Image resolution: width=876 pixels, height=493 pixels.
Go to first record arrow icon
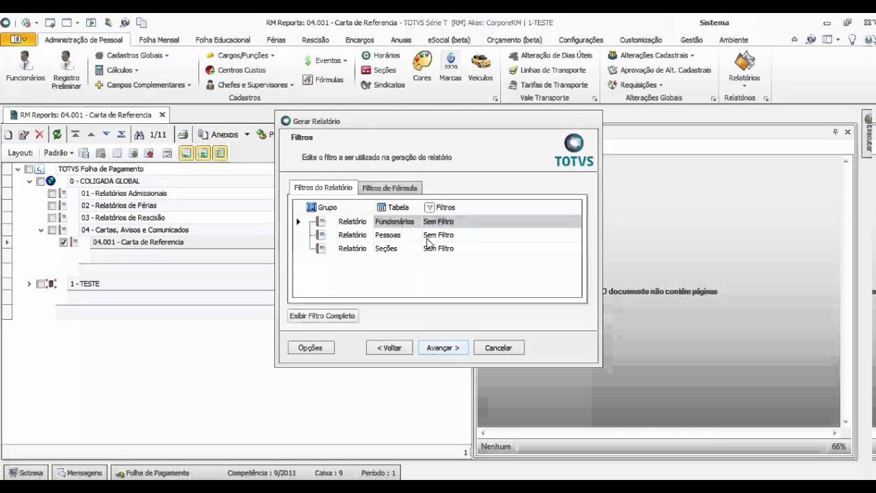click(x=75, y=135)
